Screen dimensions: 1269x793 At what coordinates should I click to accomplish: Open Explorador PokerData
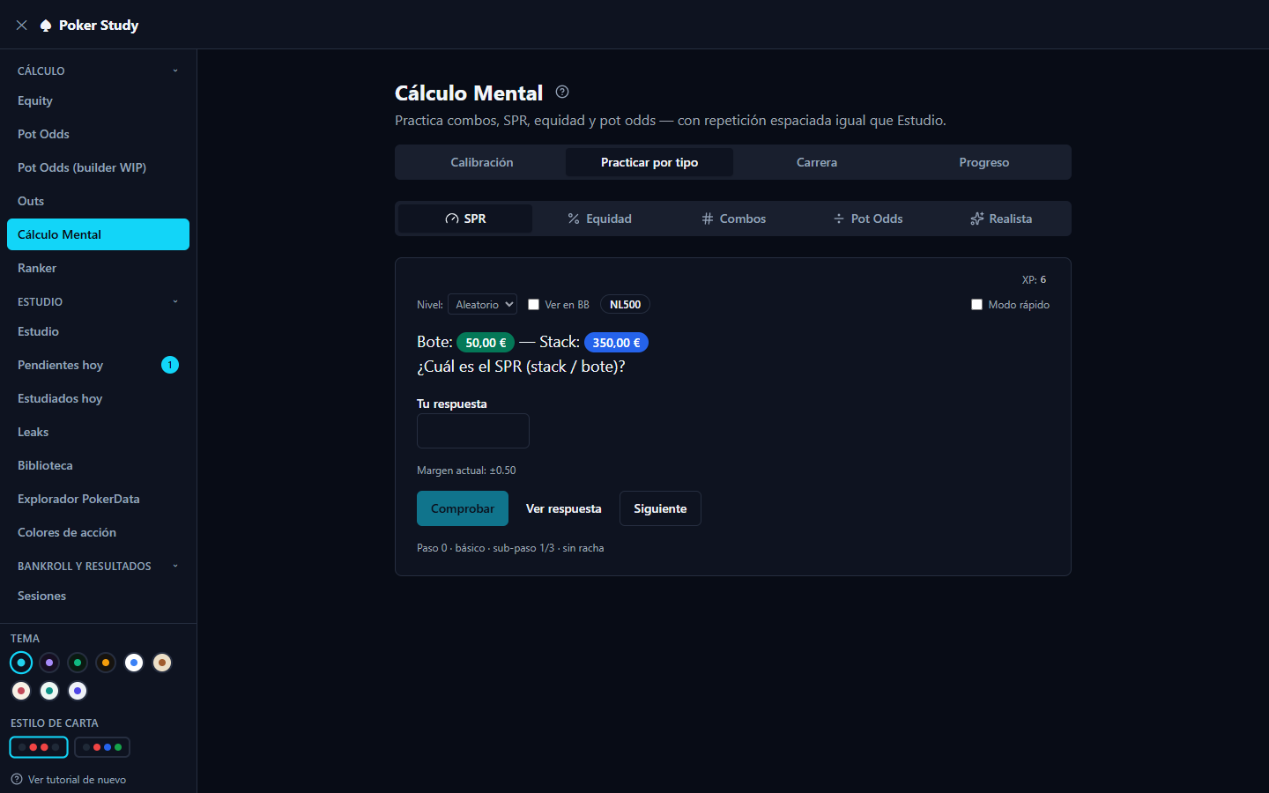[99, 499]
